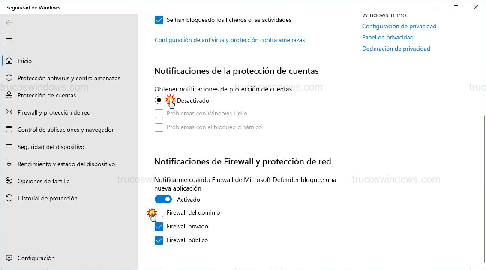Check the Firewall del dominio checkbox

coord(159,213)
